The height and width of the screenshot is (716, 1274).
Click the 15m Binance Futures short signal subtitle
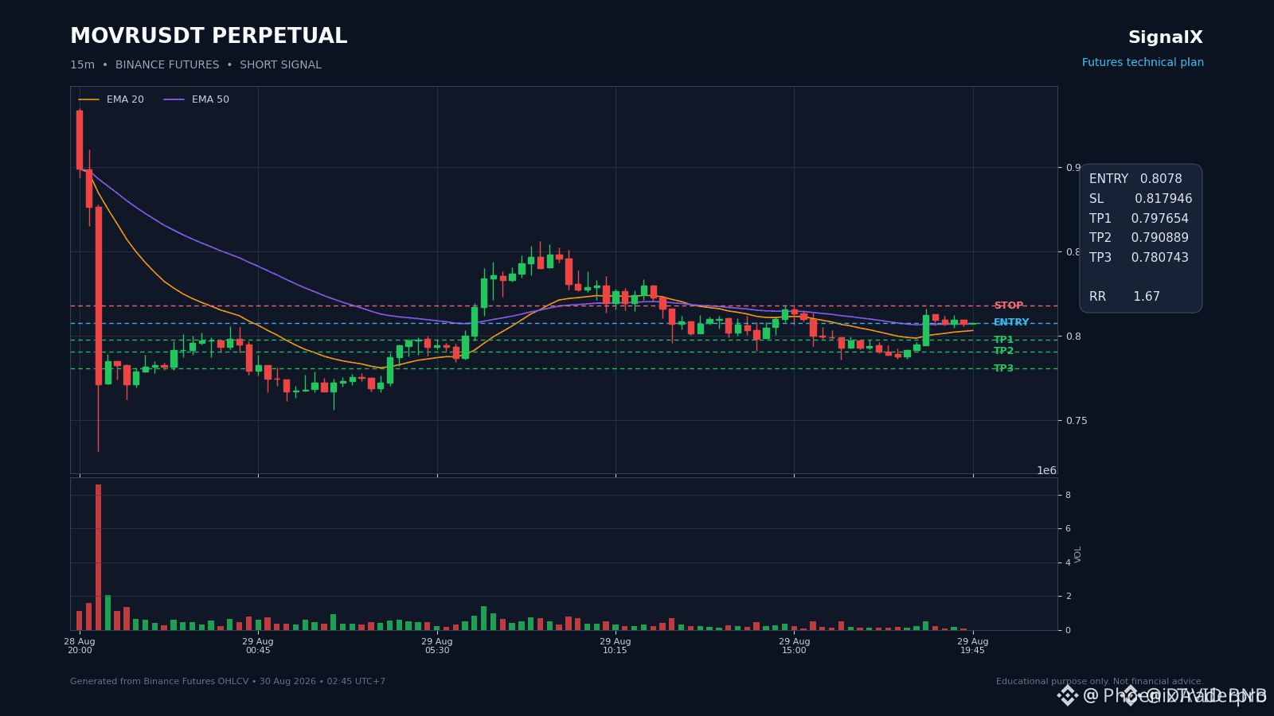tap(196, 65)
